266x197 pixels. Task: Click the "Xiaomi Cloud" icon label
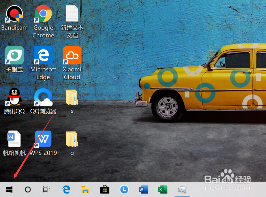coord(72,73)
